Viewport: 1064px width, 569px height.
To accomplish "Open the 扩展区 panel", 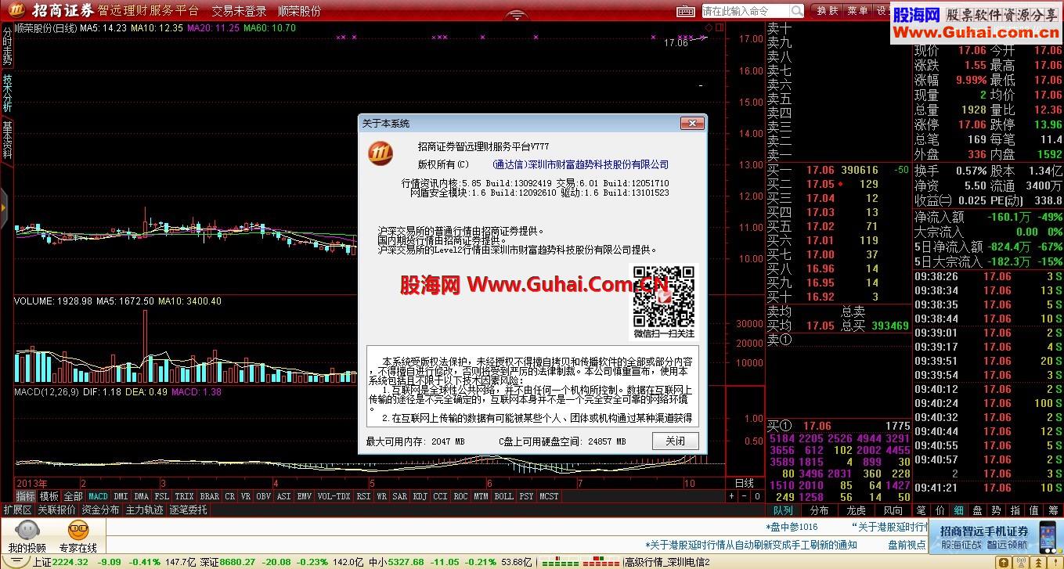I will tap(17, 510).
